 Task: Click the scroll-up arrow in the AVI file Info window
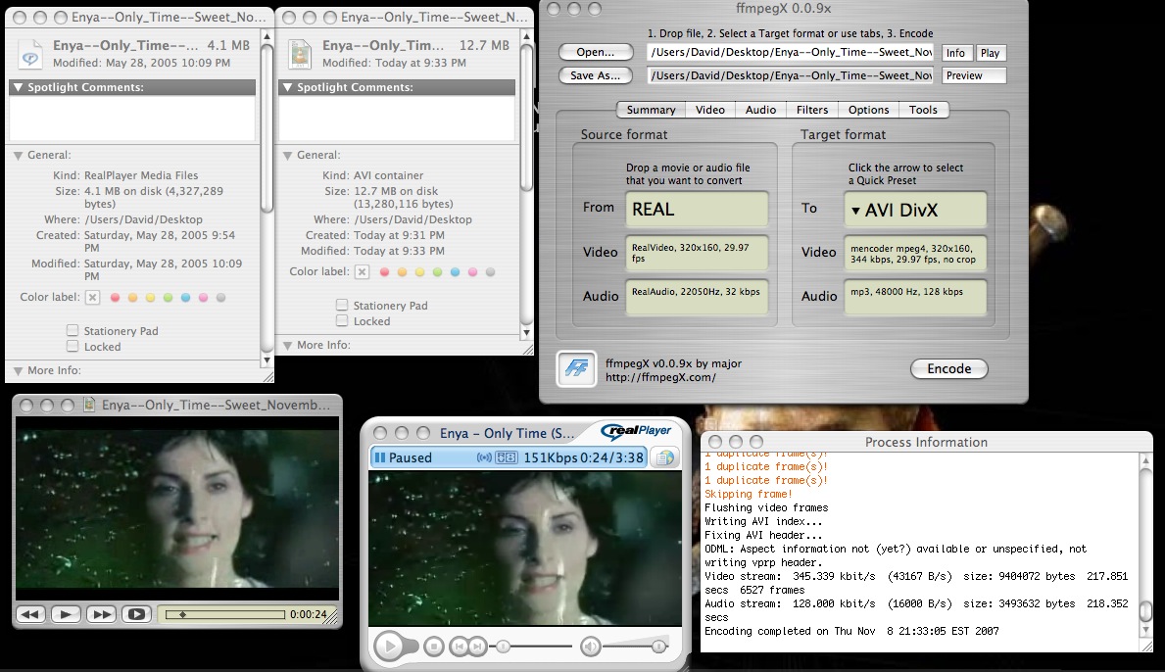(526, 35)
